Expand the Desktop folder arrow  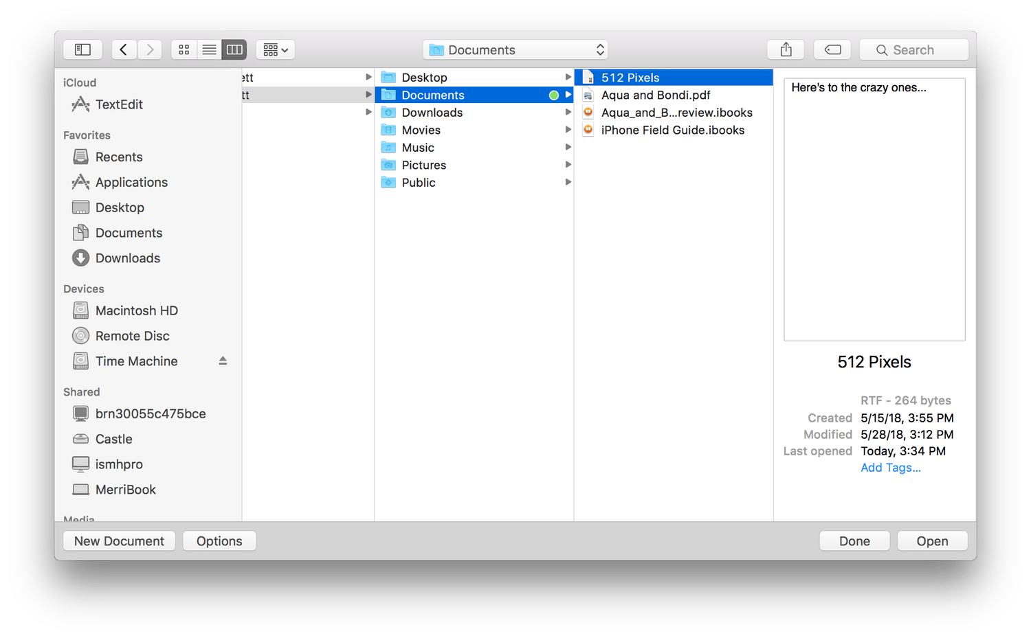[x=568, y=77]
